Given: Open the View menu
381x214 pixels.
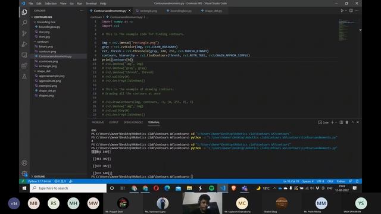Looking at the screenshot, I should click(63, 4).
